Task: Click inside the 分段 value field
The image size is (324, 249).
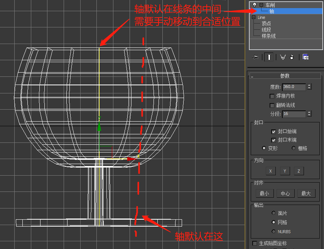Action: tap(293, 114)
